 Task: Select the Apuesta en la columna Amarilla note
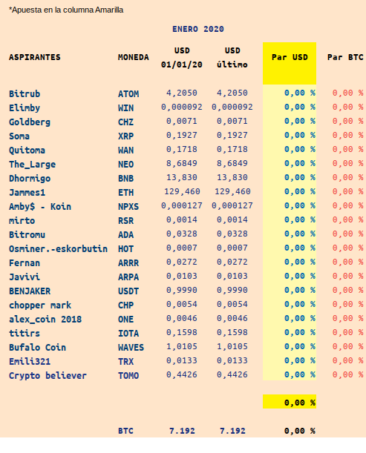pyautogui.click(x=66, y=10)
